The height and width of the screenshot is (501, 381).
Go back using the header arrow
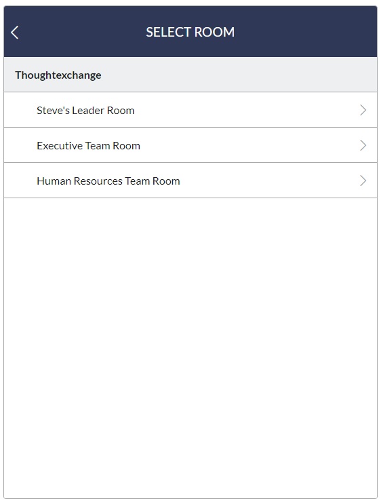click(x=15, y=33)
